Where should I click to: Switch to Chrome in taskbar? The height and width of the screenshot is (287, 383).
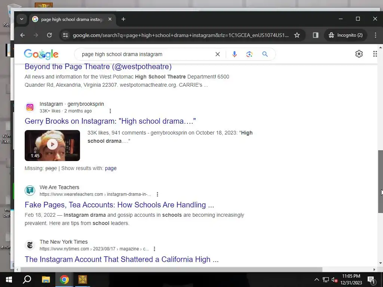point(64,280)
